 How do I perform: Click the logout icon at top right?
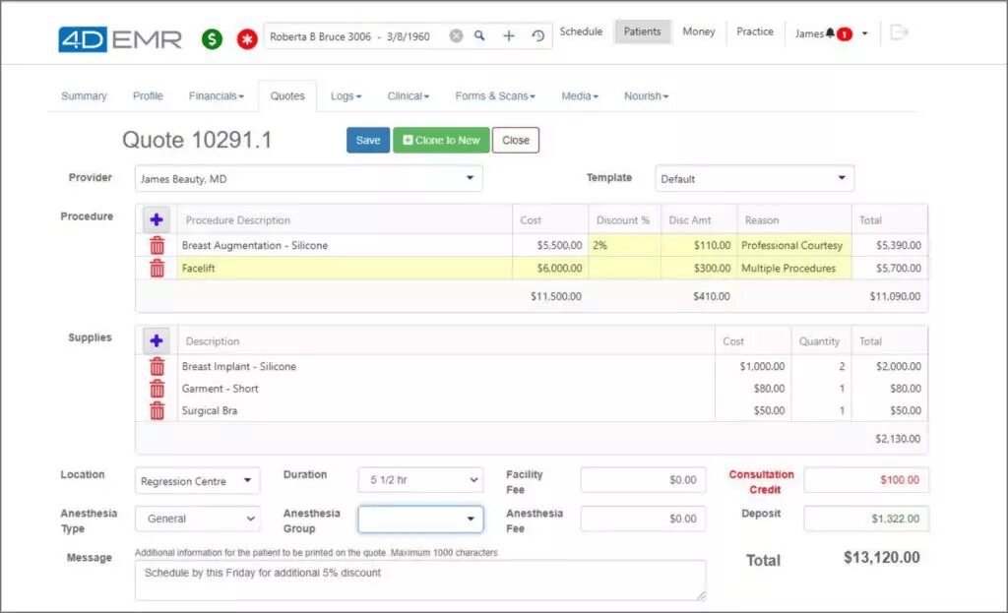point(898,32)
